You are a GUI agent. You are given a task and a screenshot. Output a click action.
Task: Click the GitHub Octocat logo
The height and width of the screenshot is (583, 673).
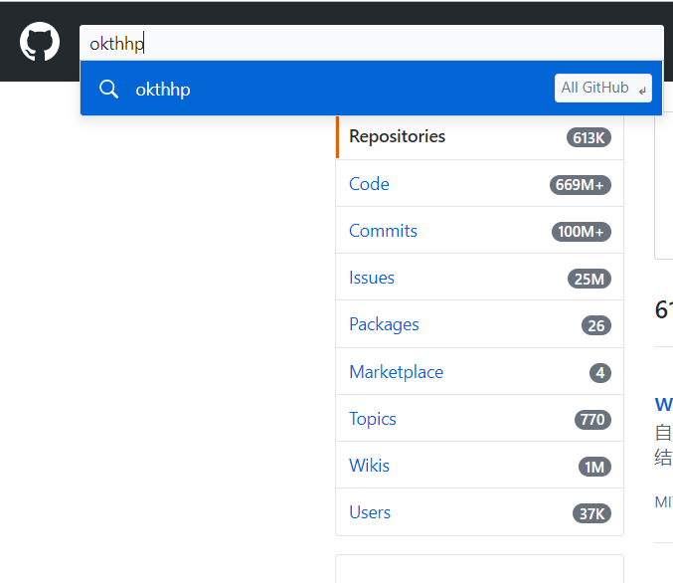(x=40, y=43)
